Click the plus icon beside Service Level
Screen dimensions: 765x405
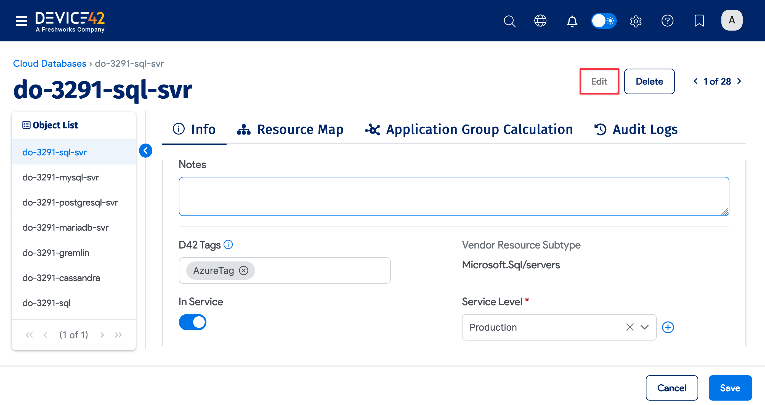pyautogui.click(x=668, y=327)
